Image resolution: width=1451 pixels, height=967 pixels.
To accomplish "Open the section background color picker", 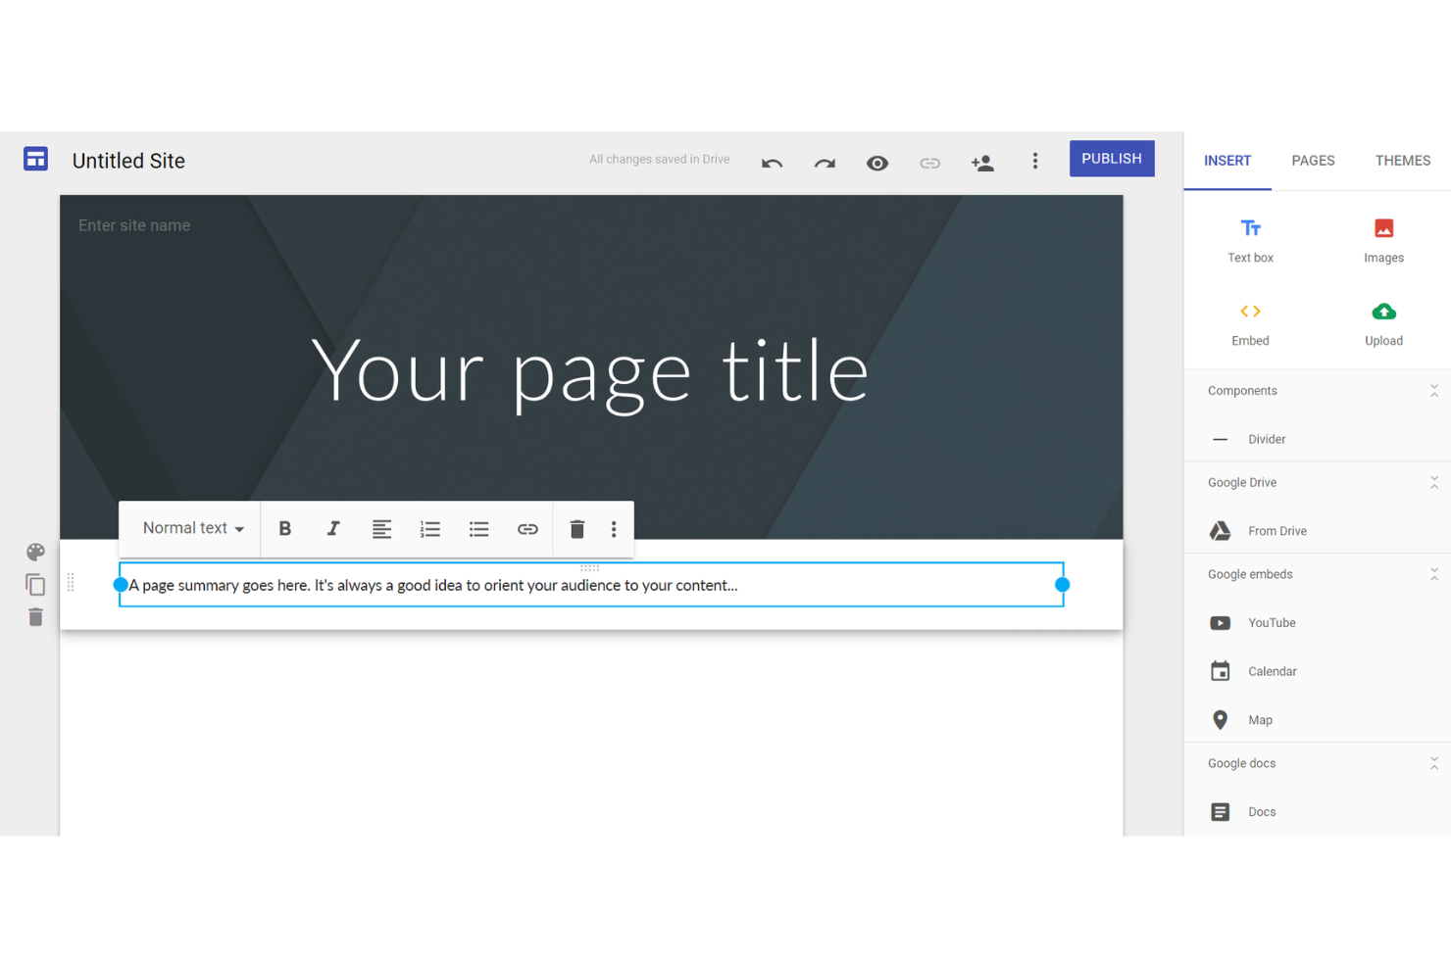I will click(x=35, y=552).
